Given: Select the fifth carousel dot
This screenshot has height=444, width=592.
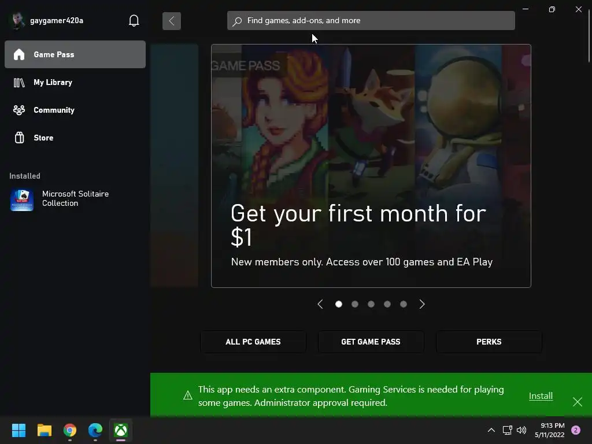Looking at the screenshot, I should [404, 304].
